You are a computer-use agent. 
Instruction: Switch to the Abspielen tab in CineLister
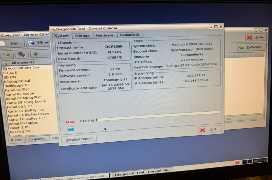pos(37,139)
